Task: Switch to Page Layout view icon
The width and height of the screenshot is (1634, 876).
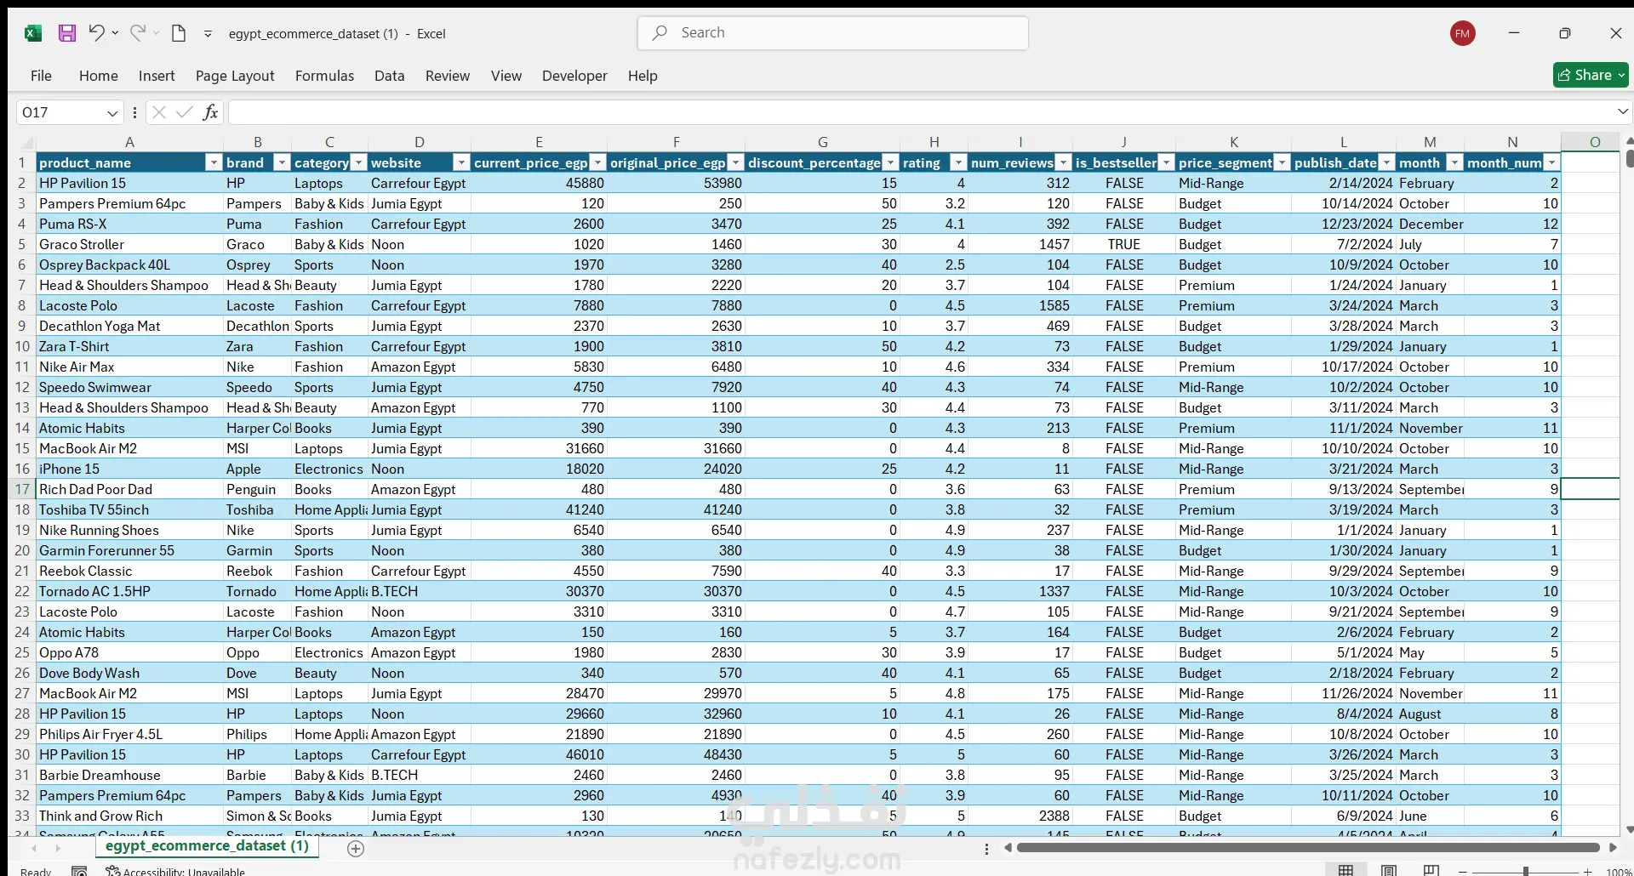Action: click(1389, 870)
